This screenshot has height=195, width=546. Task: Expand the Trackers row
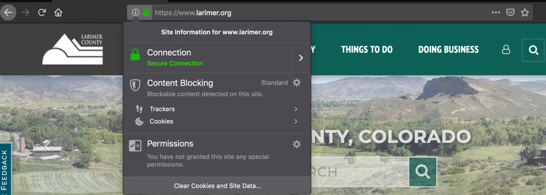pos(217,109)
